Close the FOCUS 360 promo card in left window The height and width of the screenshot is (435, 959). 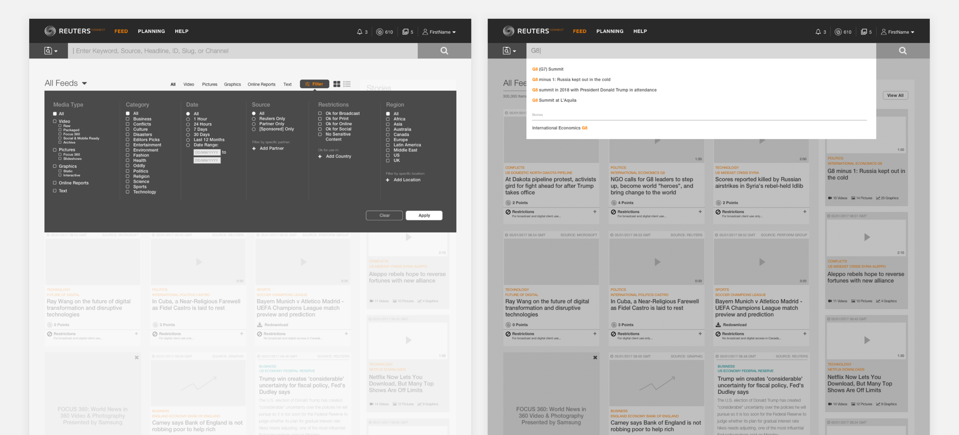[137, 357]
